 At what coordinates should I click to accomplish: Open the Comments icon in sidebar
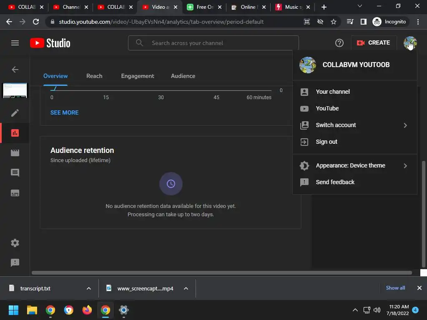[x=15, y=173]
